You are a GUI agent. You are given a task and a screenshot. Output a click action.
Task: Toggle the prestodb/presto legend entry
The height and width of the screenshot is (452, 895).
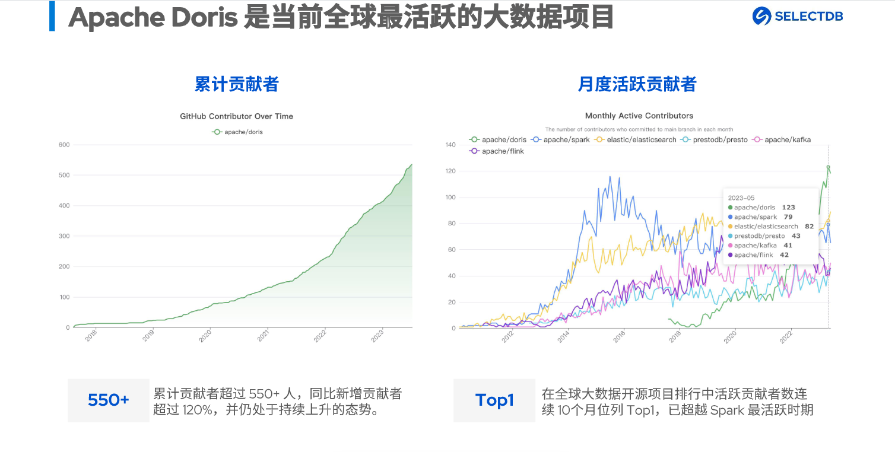[x=715, y=139]
